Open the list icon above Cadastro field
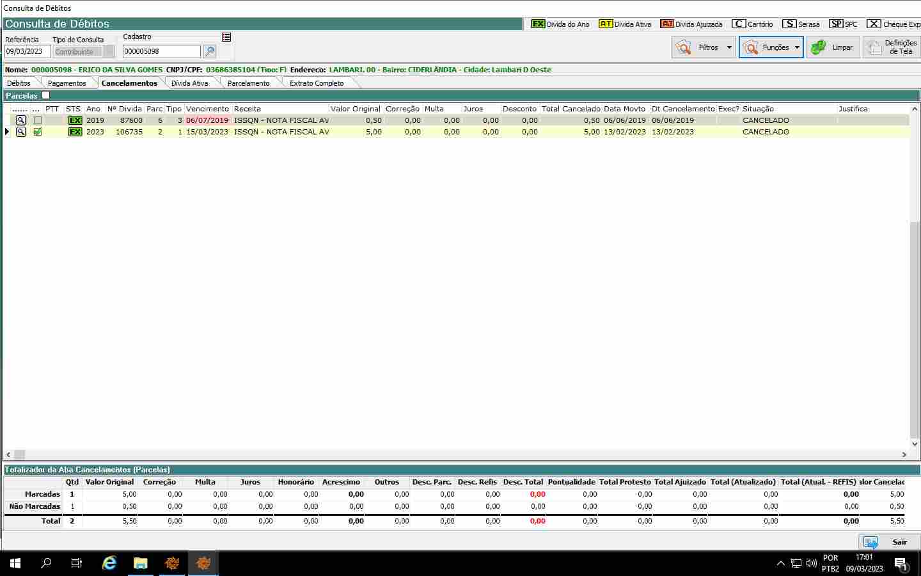Screen dimensions: 921x576 (226, 37)
